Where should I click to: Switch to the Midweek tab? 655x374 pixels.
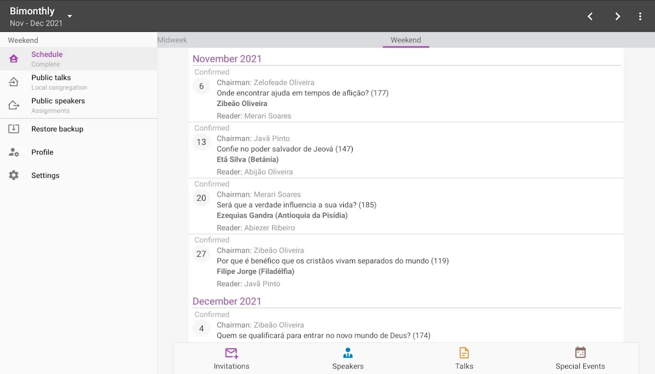click(172, 40)
